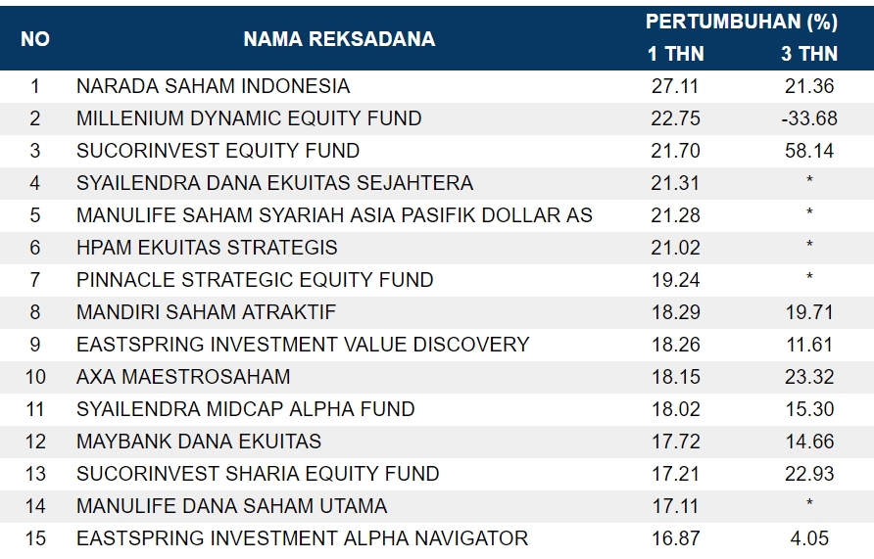Screen dimensions: 874x559
Task: Open SUCORINVEST SHARIA EQUITY FUND
Action: (x=258, y=474)
